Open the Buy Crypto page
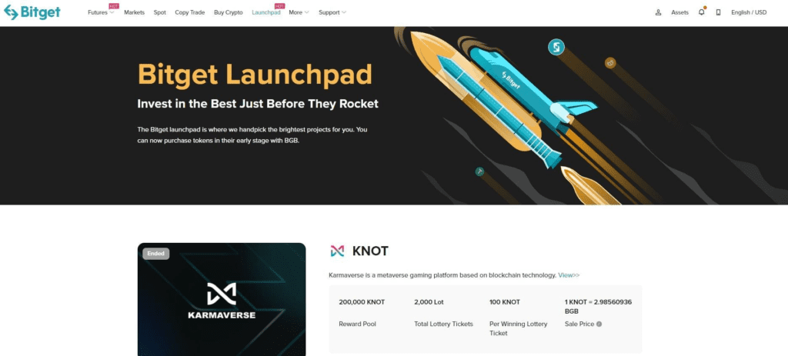Viewport: 788px width, 356px height. click(x=228, y=12)
